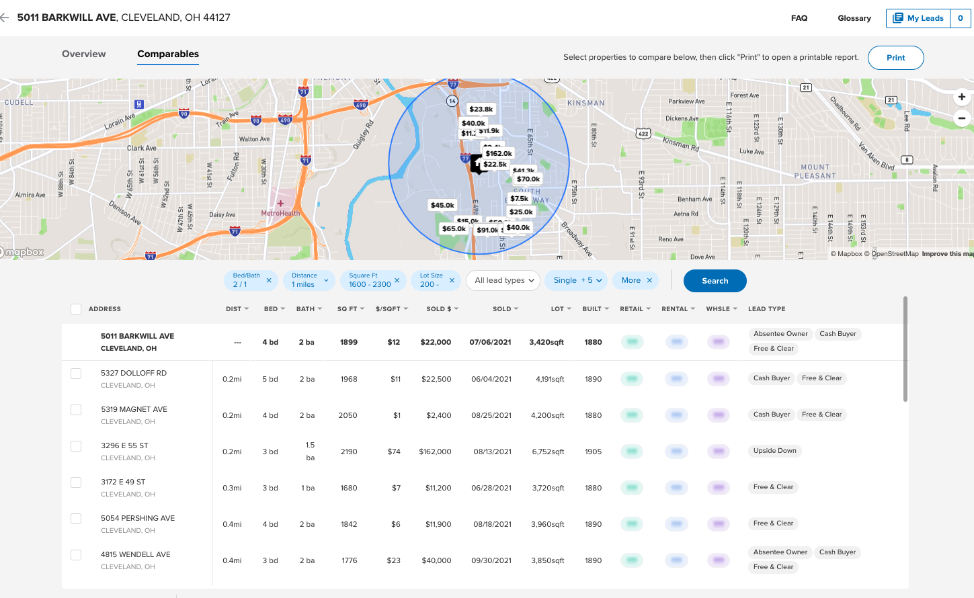This screenshot has width=974, height=598.
Task: Select the checkbox beside 5327 Dolloff Rd
Action: (x=75, y=374)
